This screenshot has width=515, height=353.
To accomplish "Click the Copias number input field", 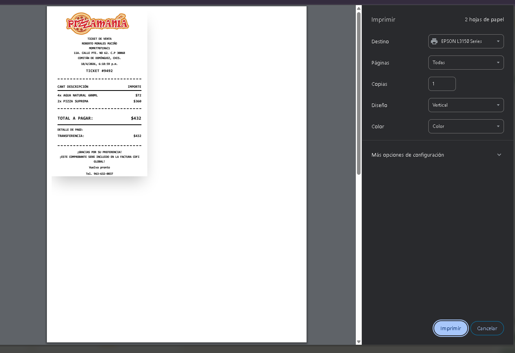I will point(442,84).
